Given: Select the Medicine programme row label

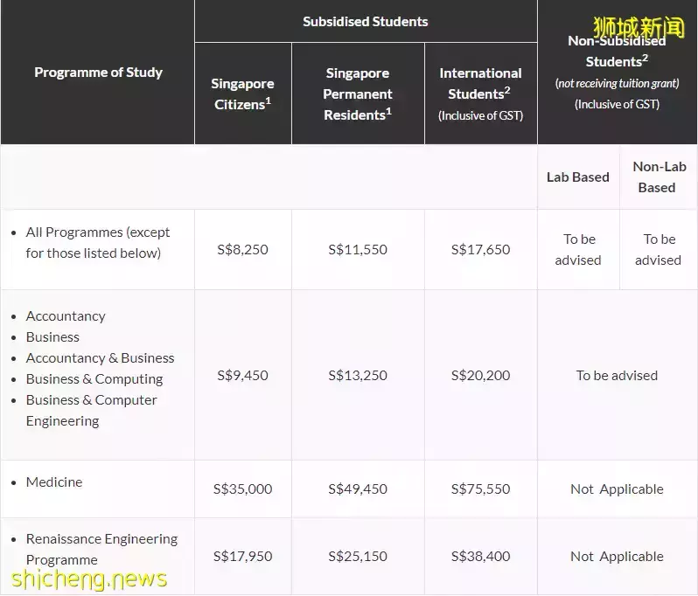Looking at the screenshot, I should [x=54, y=482].
